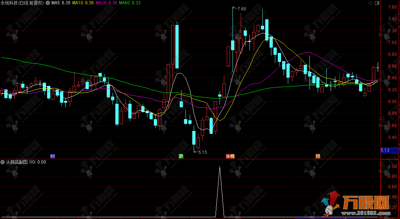
Task: Click the XG: 0.00 indicator value
Action: (37, 162)
